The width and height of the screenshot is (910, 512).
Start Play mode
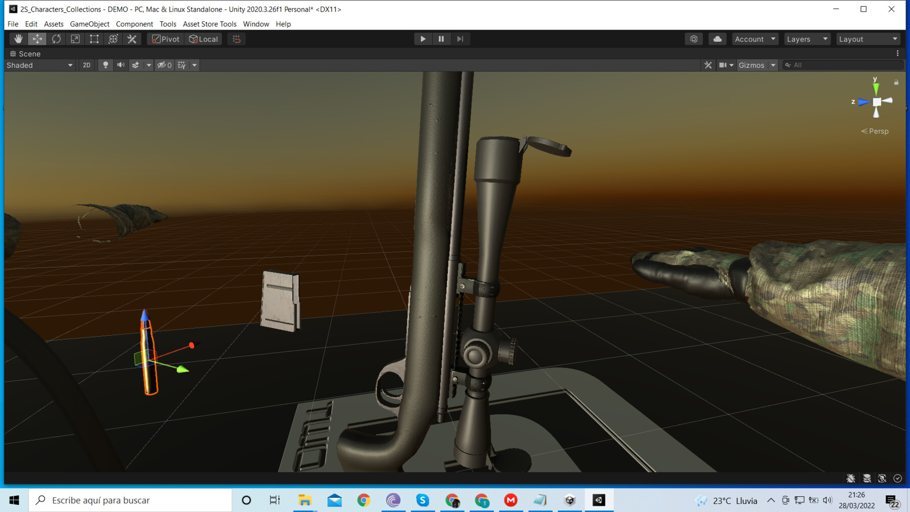pyautogui.click(x=423, y=39)
